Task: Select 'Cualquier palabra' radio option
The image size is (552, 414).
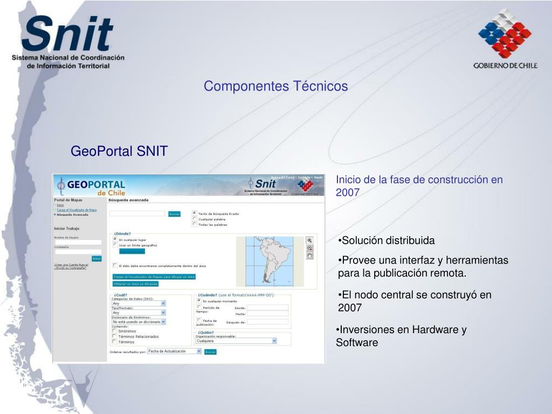Action: pos(194,219)
